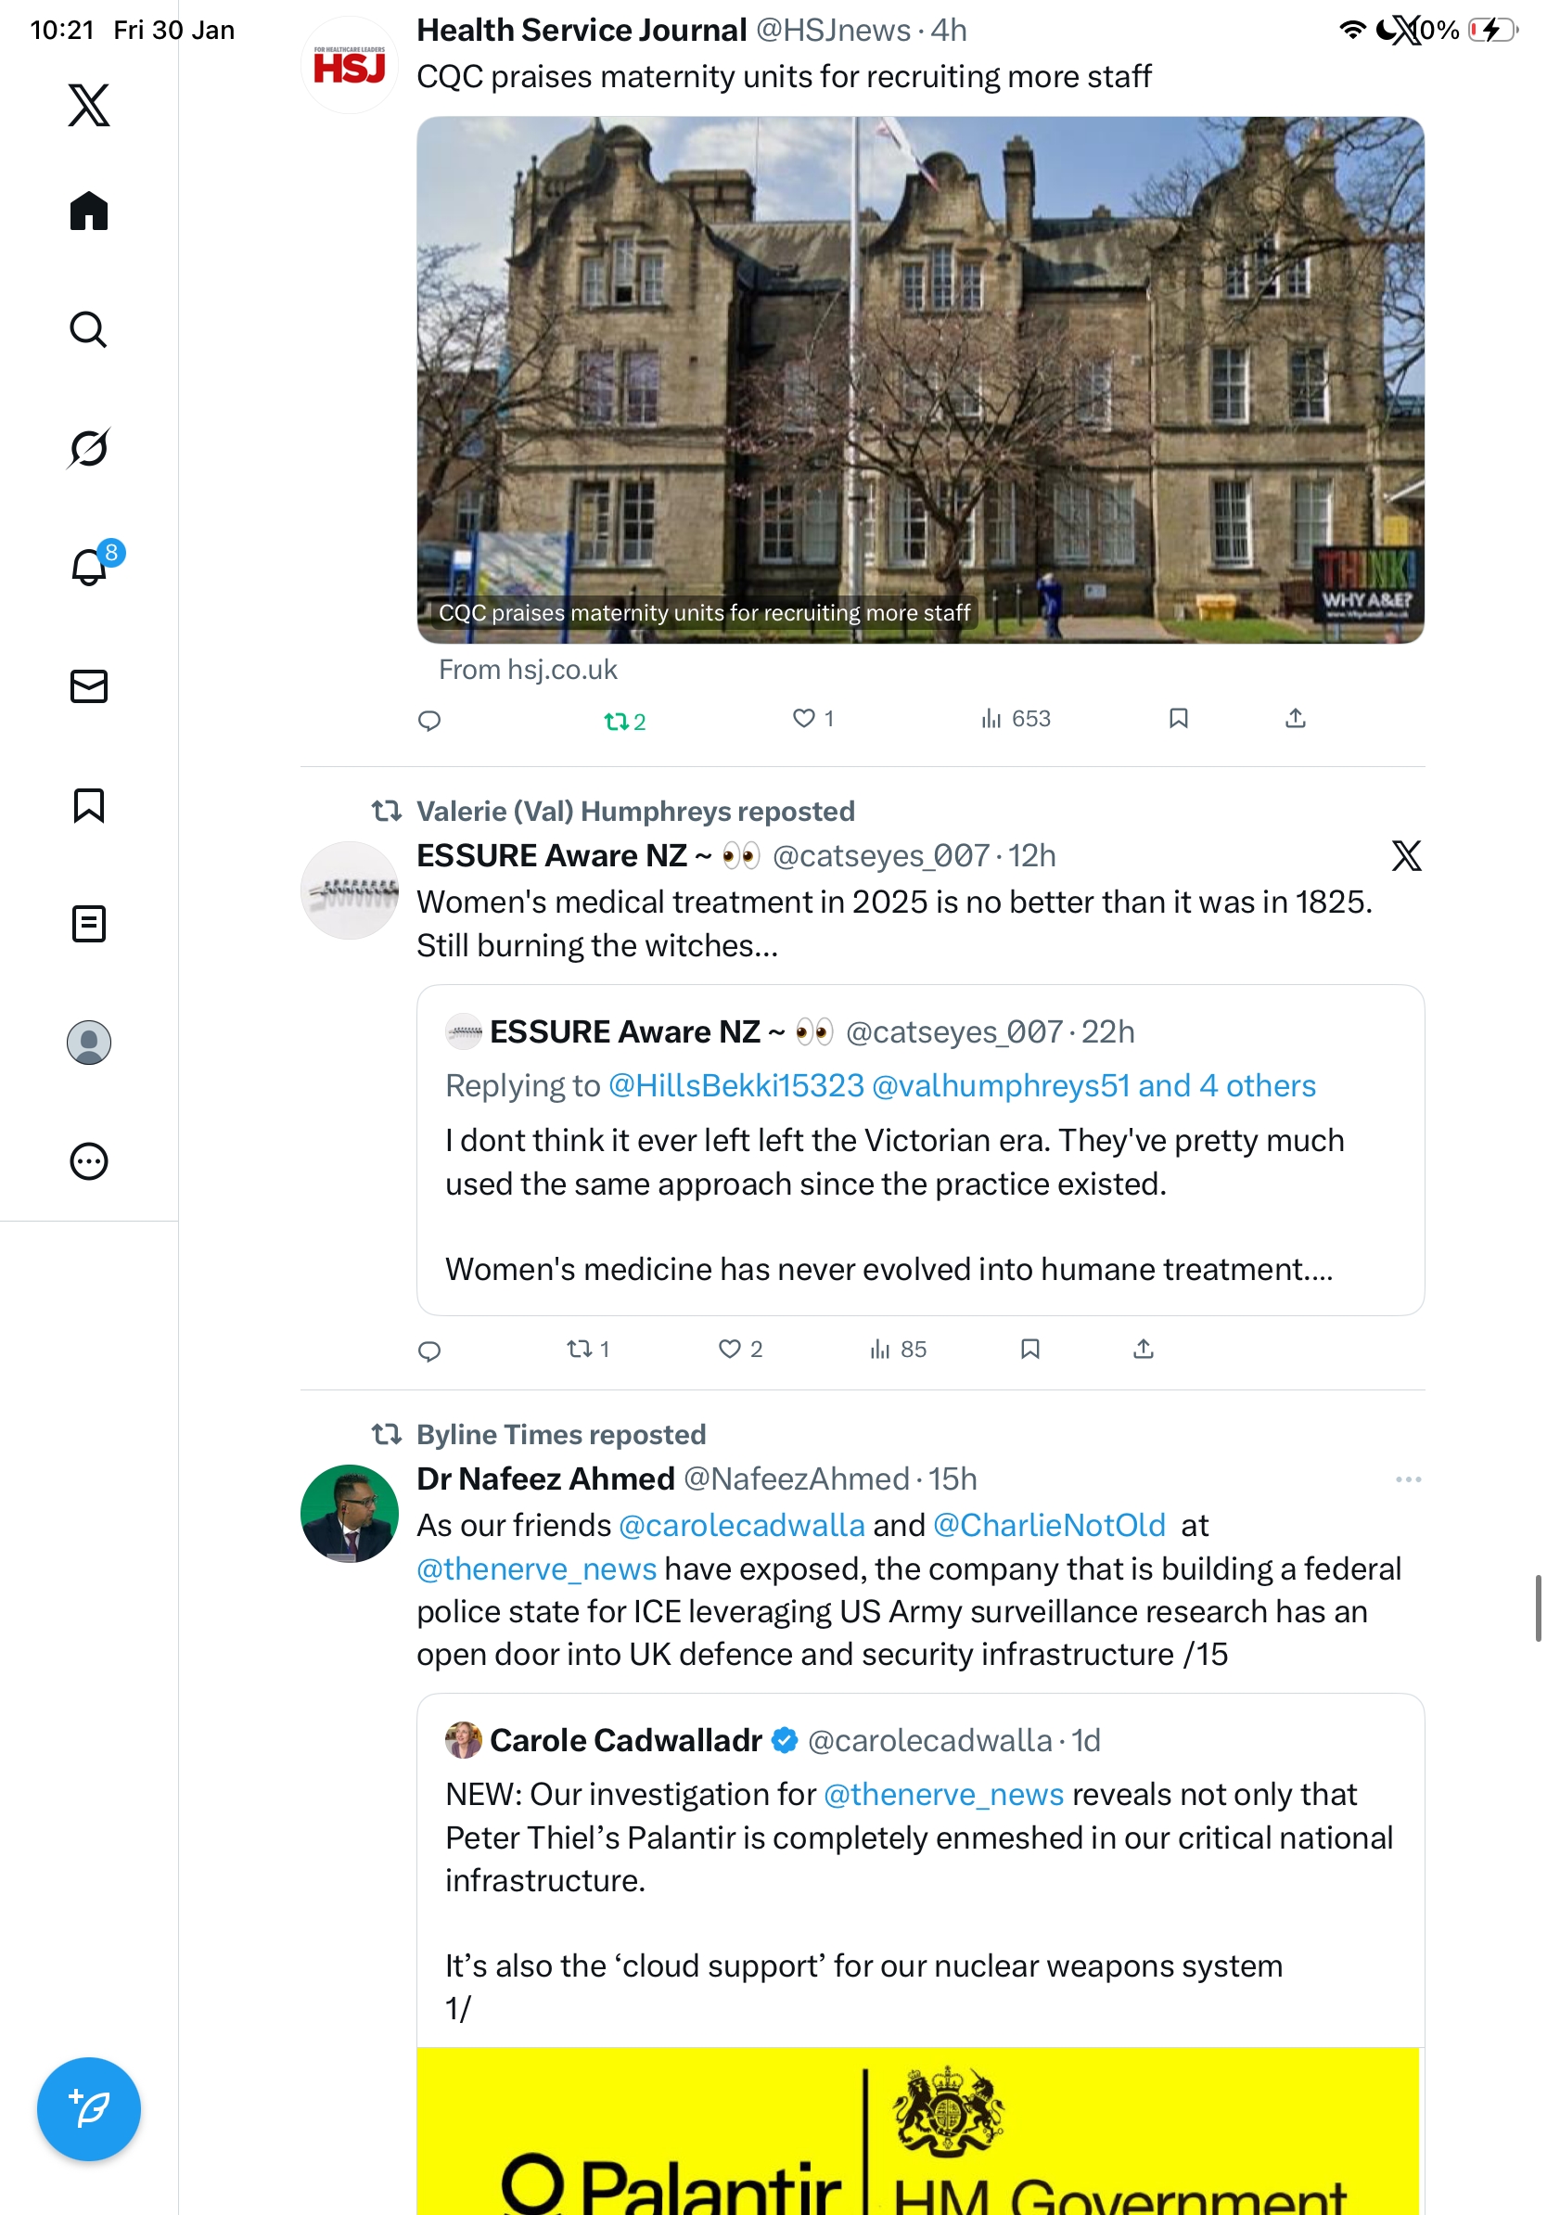Image resolution: width=1547 pixels, height=2215 pixels.
Task: Open Messages envelope icon
Action: tap(89, 685)
